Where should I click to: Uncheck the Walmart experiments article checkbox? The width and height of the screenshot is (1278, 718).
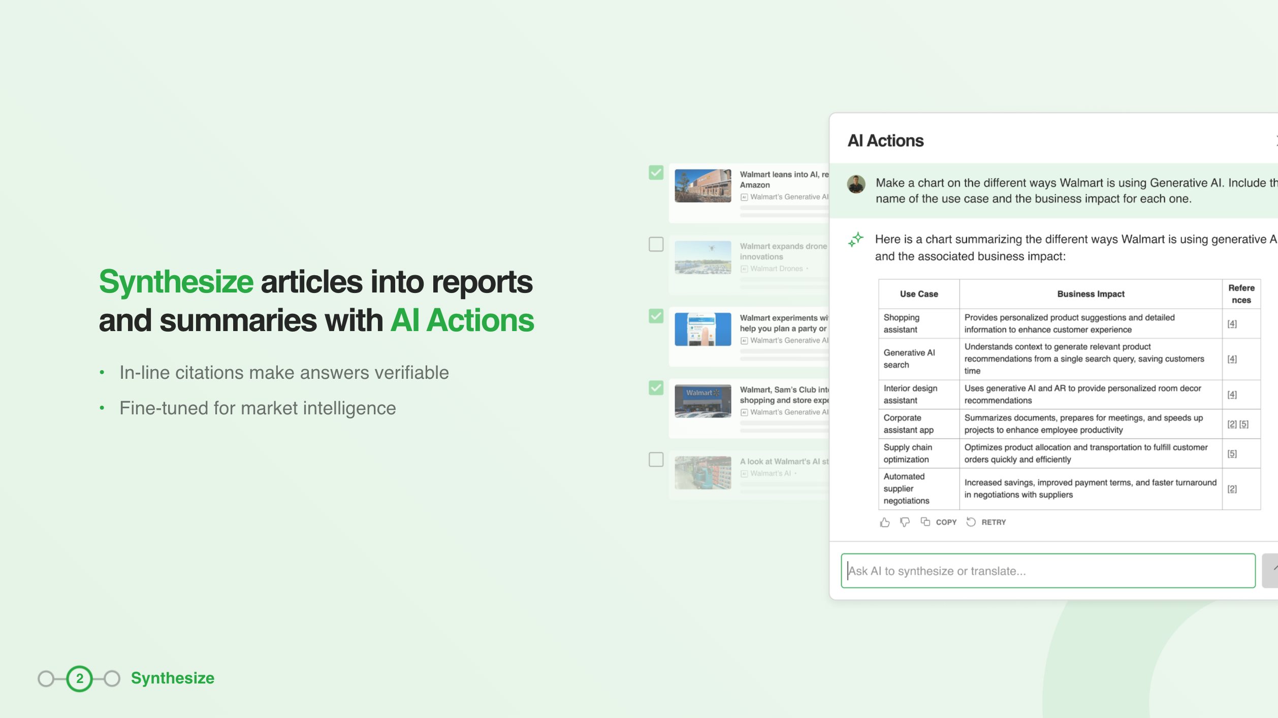pyautogui.click(x=656, y=316)
